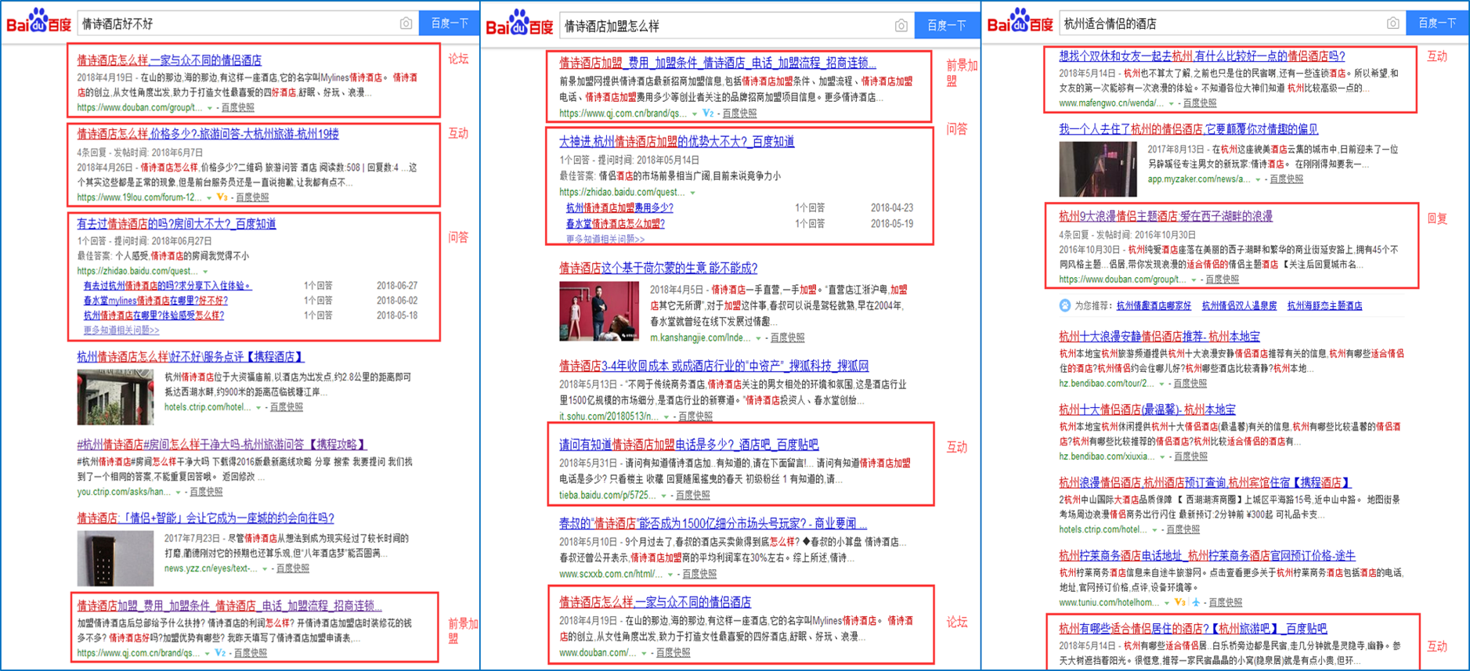This screenshot has height=671, width=1470.
Task: Open 杭州情诗酒店怎么样 携程酒店 result
Action: click(190, 356)
